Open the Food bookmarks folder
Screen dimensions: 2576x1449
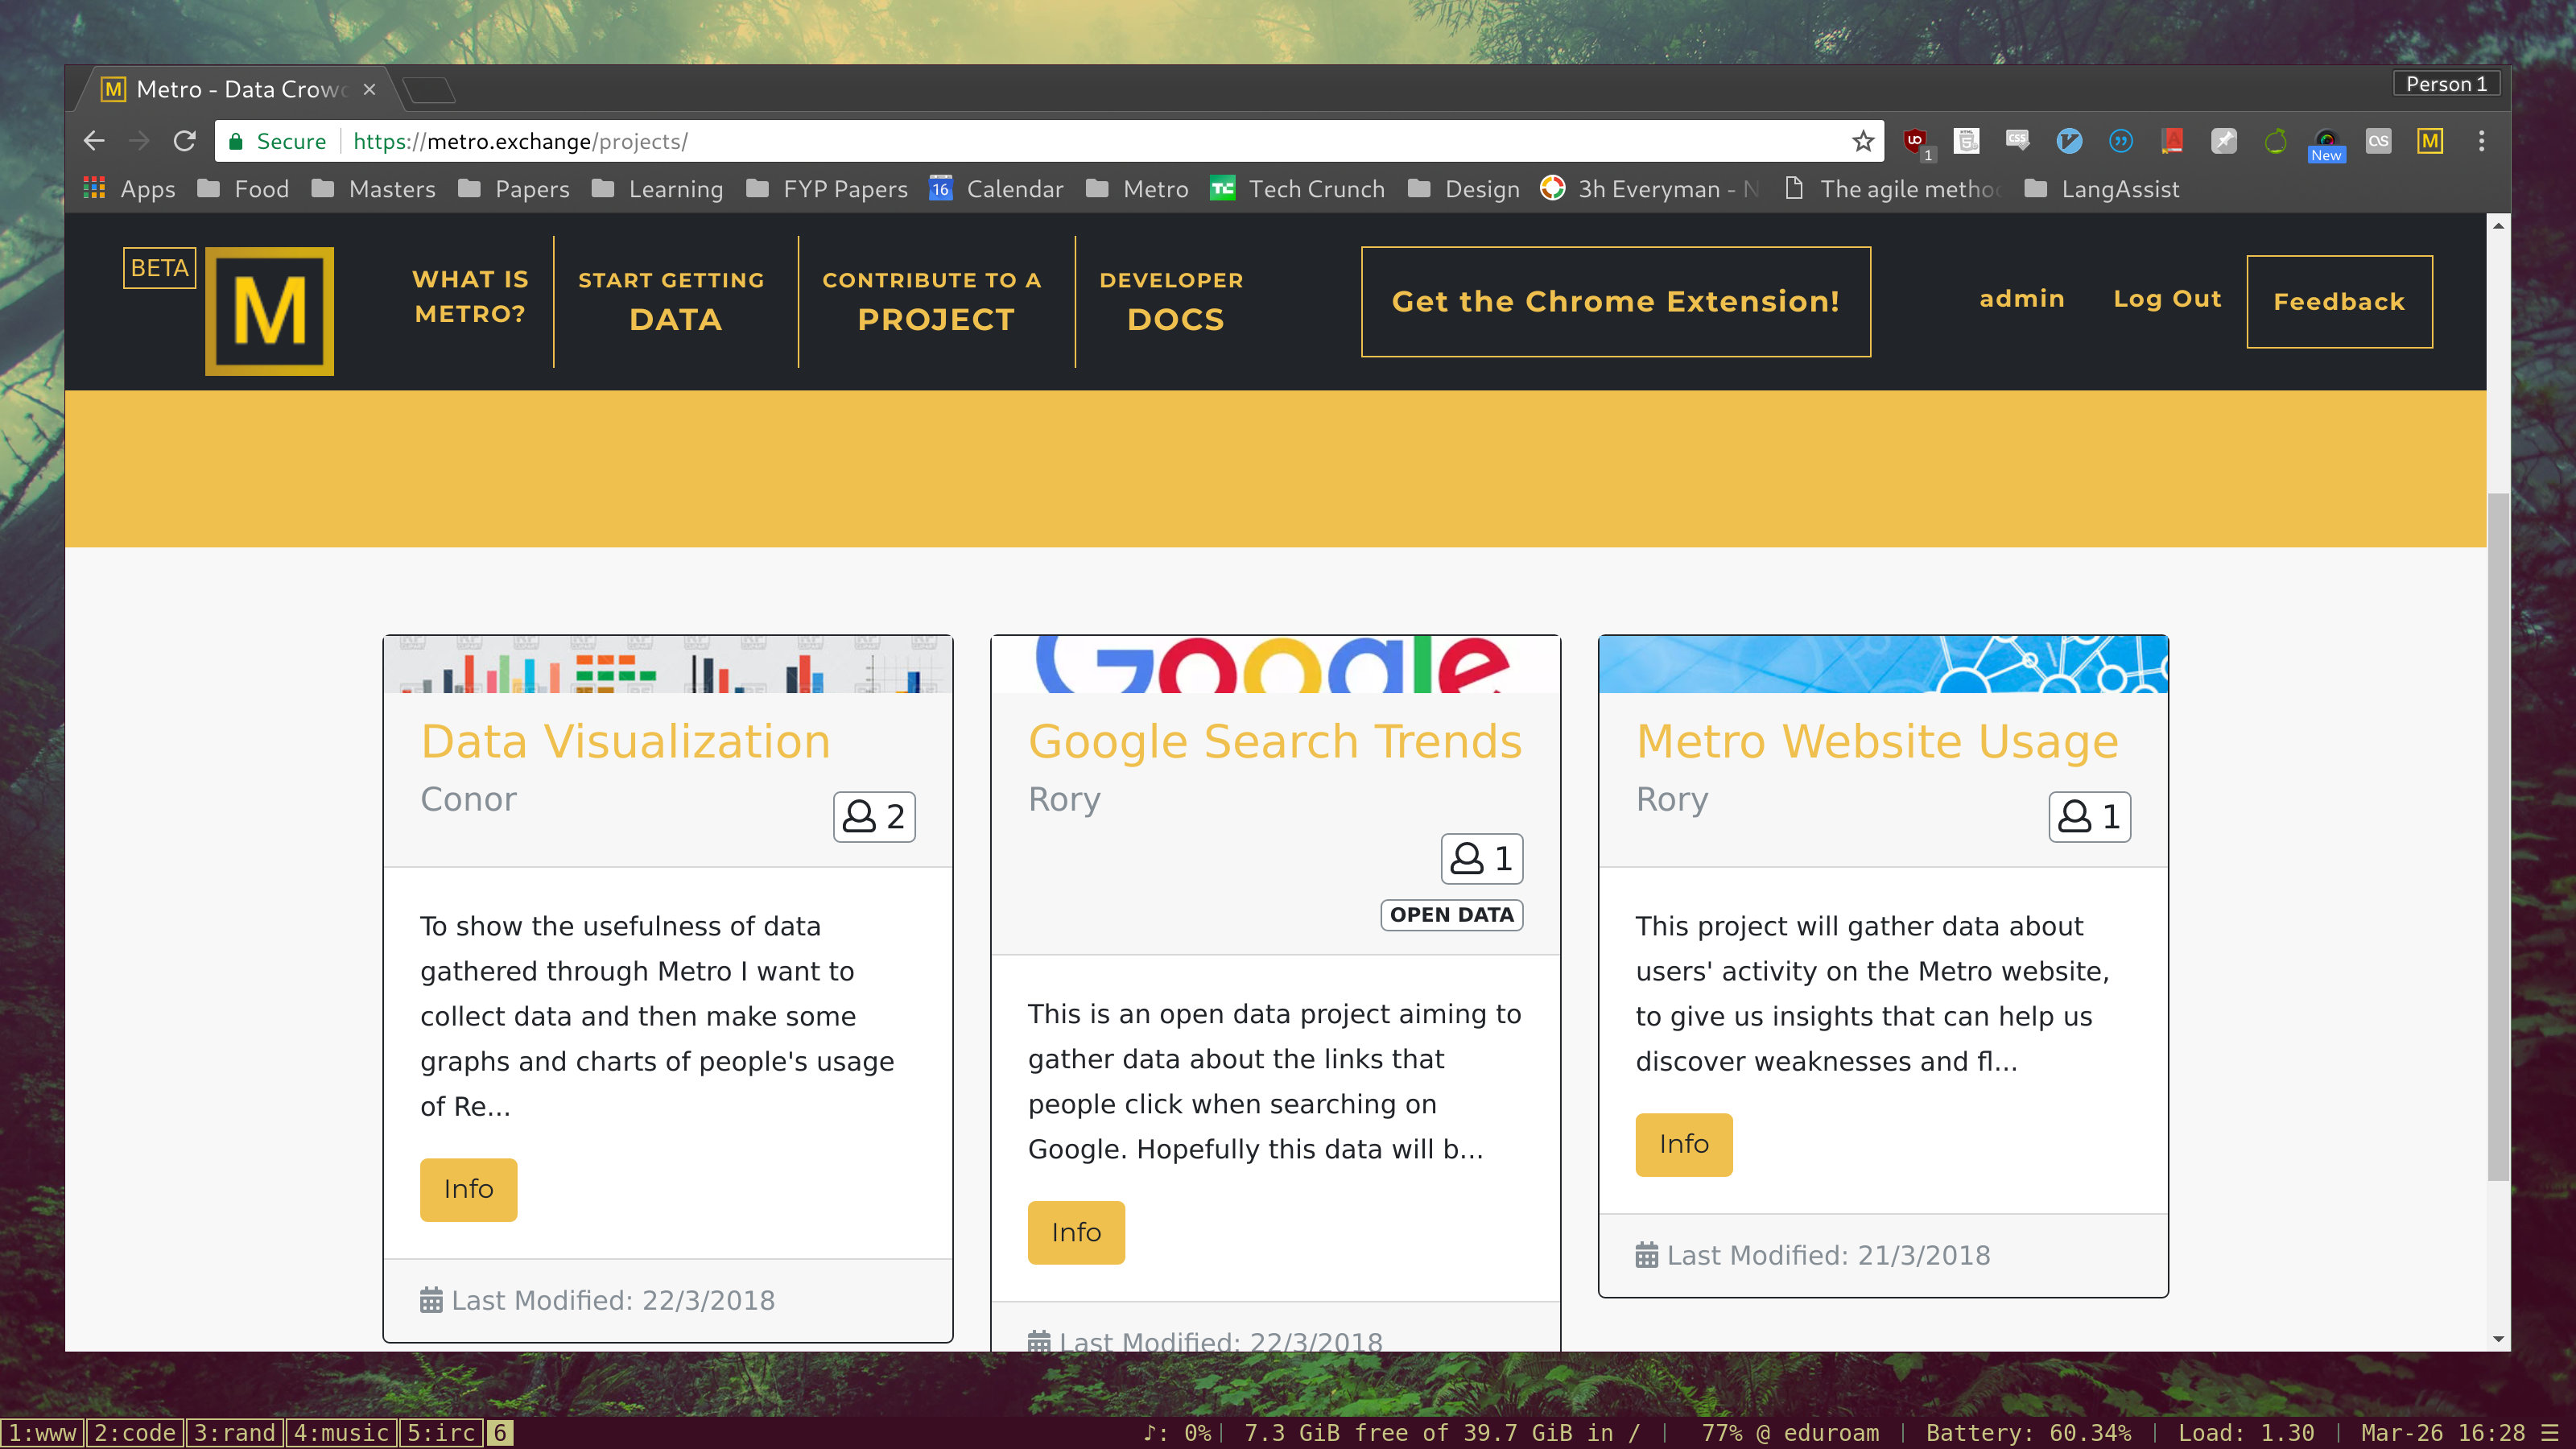pyautogui.click(x=243, y=189)
